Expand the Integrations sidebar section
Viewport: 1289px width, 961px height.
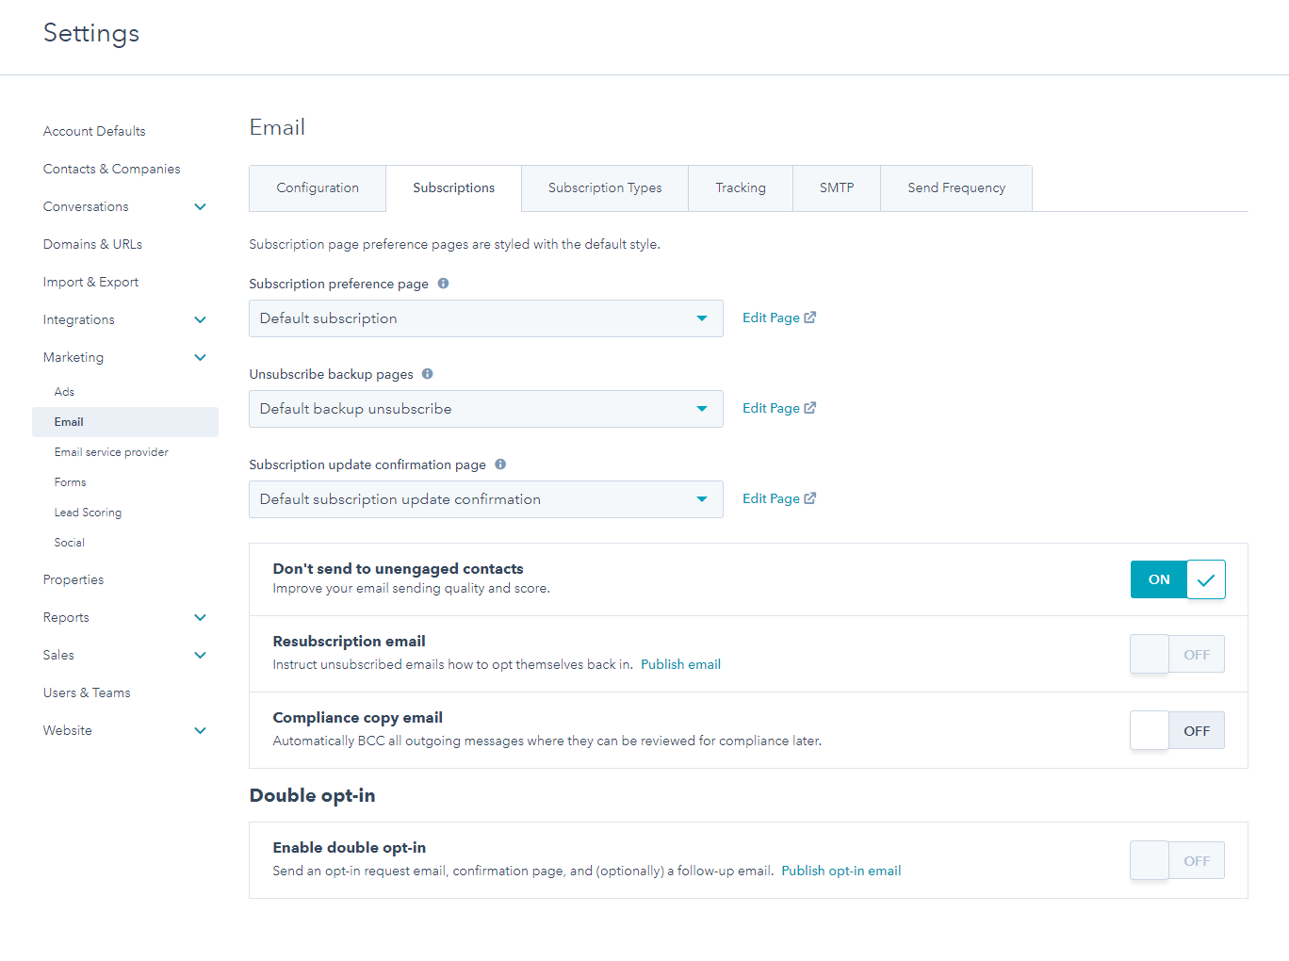pos(200,319)
